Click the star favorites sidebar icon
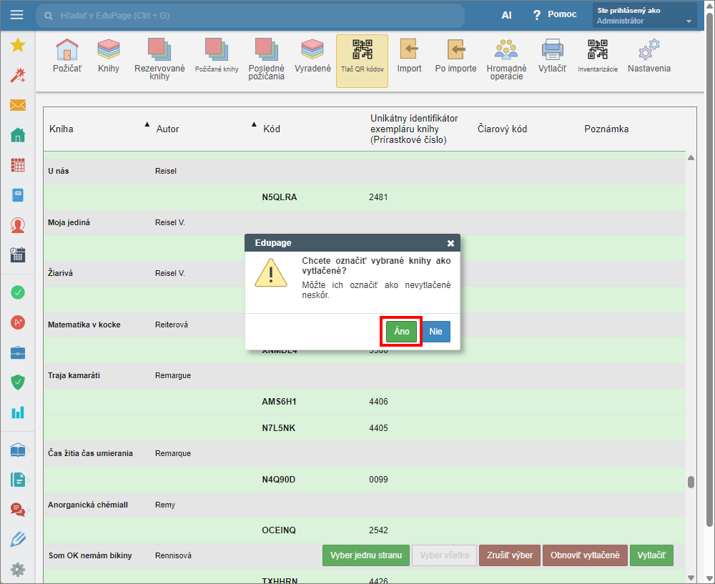The height and width of the screenshot is (584, 715). click(18, 46)
